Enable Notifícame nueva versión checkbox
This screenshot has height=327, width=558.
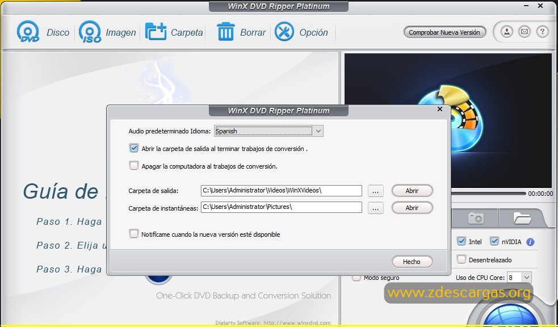point(134,234)
